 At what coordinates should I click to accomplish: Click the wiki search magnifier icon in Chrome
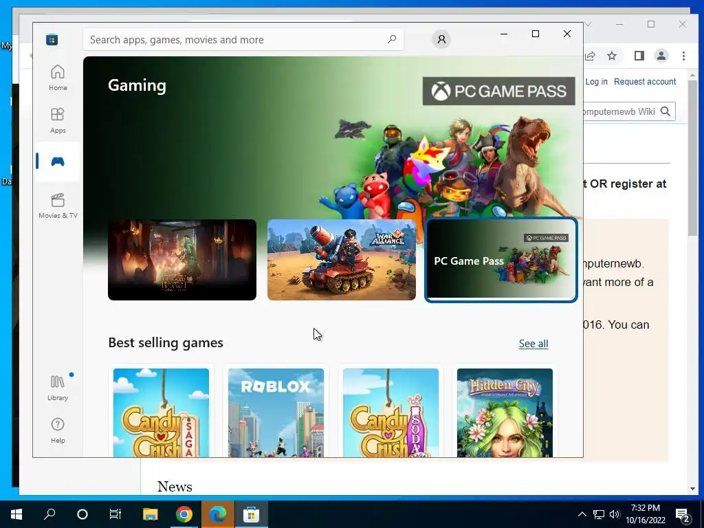(665, 111)
